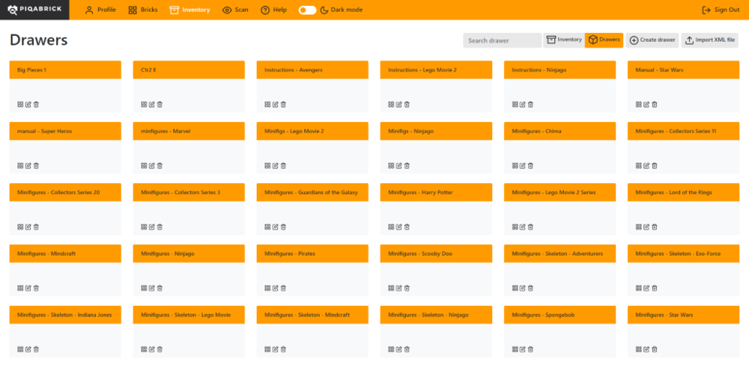Screen dimensions: 749x365
Task: Delete the manual - Super Heros drawer
Action: pos(36,165)
